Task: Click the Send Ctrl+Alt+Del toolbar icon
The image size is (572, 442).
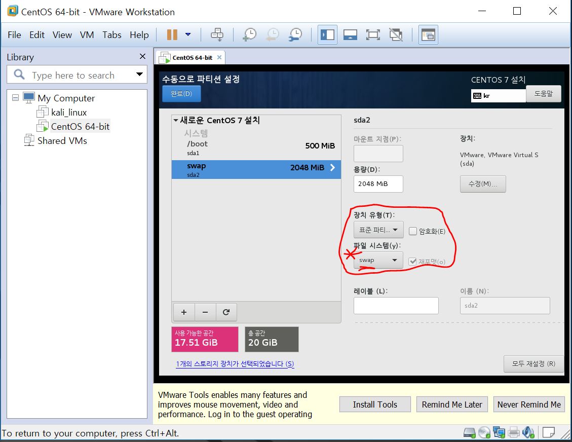Action: 217,34
